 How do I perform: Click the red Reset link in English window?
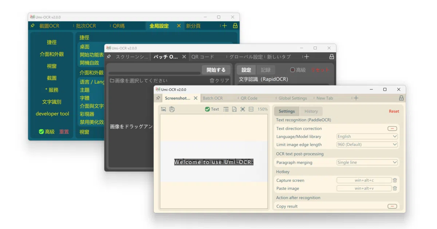pos(394,111)
